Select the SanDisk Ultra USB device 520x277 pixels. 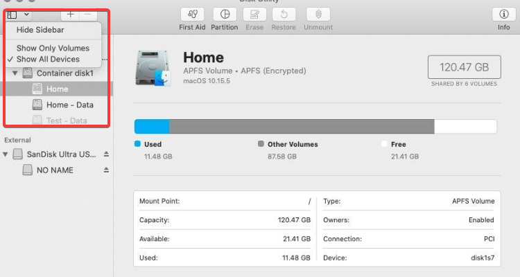coord(61,154)
